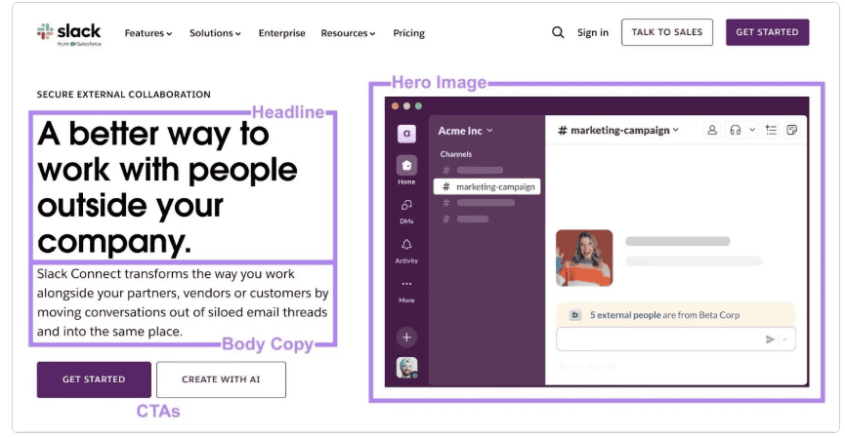Click the yellow minimize dot in hero window
Screen dimensions: 845x438
(x=407, y=106)
